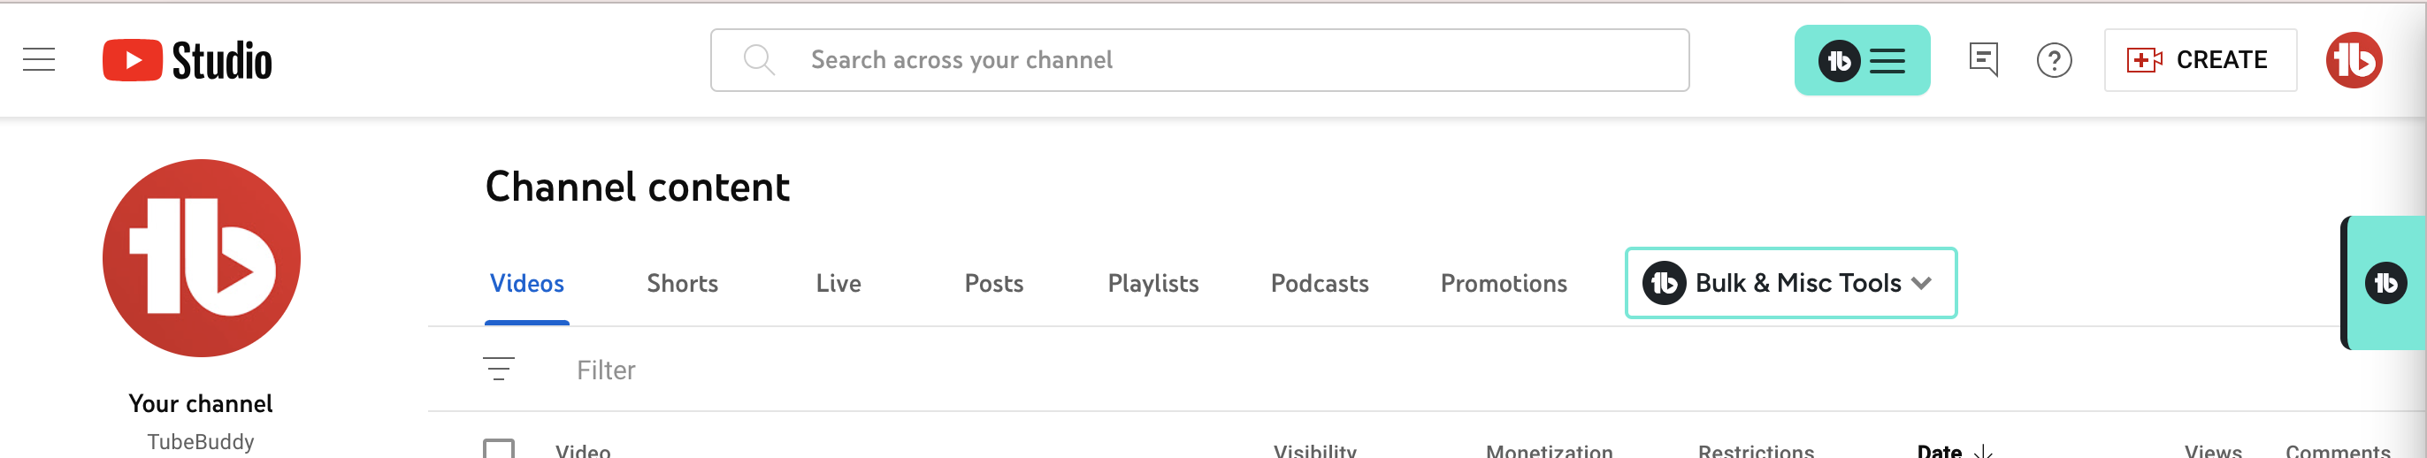Switch to the Promotions tab
The image size is (2427, 458).
point(1504,284)
